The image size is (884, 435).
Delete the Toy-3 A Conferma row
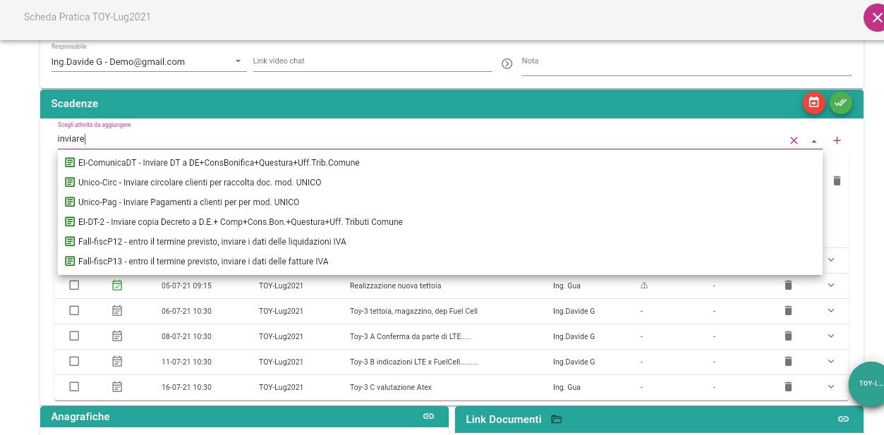pyautogui.click(x=789, y=336)
